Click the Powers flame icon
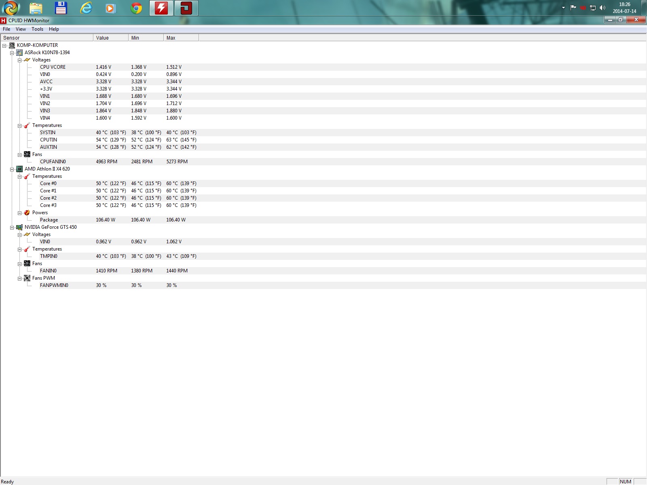647x485 pixels. (27, 213)
